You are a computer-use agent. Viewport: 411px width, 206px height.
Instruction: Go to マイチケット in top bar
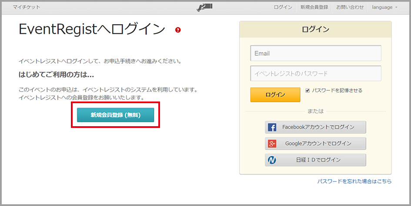(27, 7)
